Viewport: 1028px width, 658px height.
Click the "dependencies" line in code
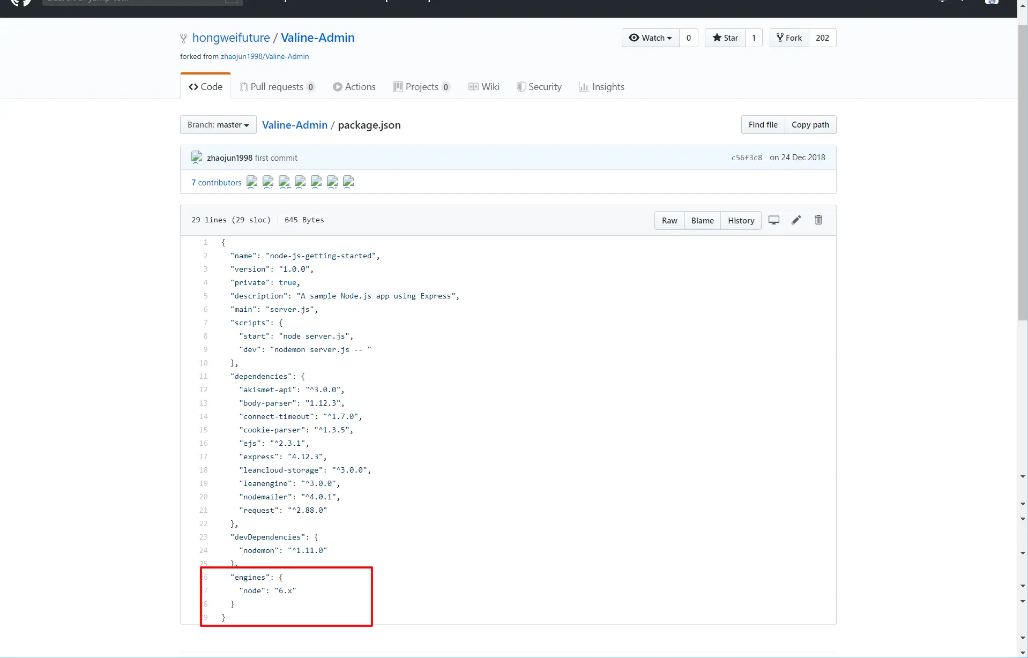point(267,377)
